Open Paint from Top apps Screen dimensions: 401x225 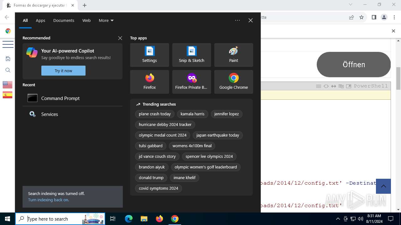[x=233, y=55]
